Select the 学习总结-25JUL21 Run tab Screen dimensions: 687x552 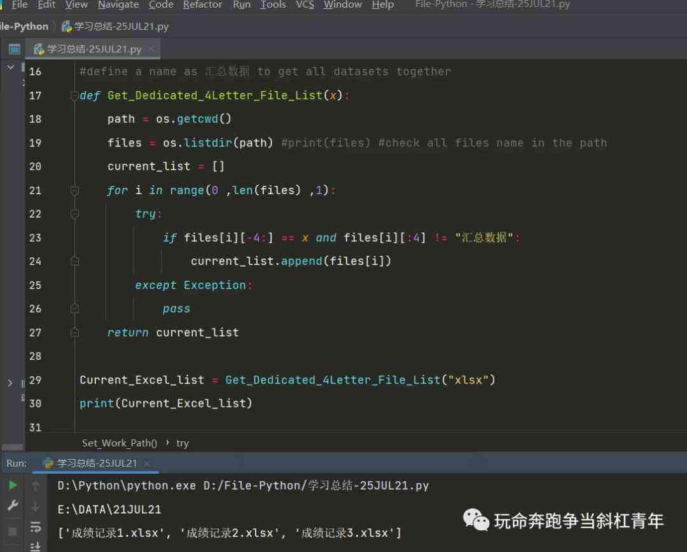click(x=96, y=463)
